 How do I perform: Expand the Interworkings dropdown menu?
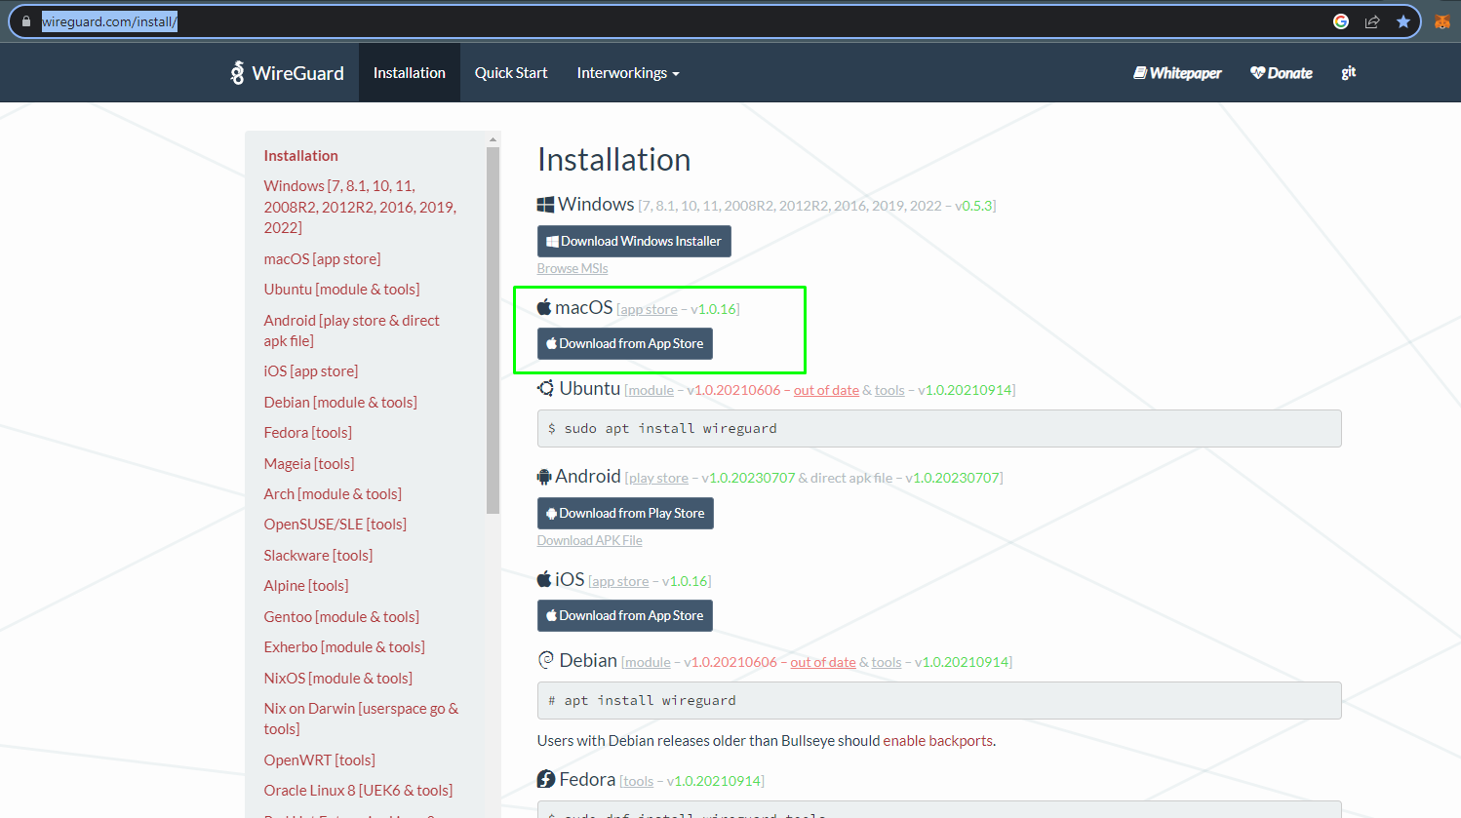point(627,73)
